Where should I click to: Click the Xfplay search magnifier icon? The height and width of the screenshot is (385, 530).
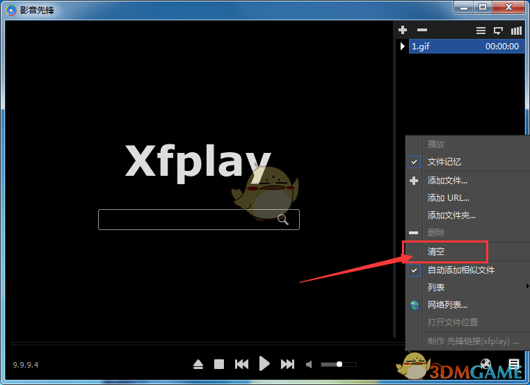[283, 220]
